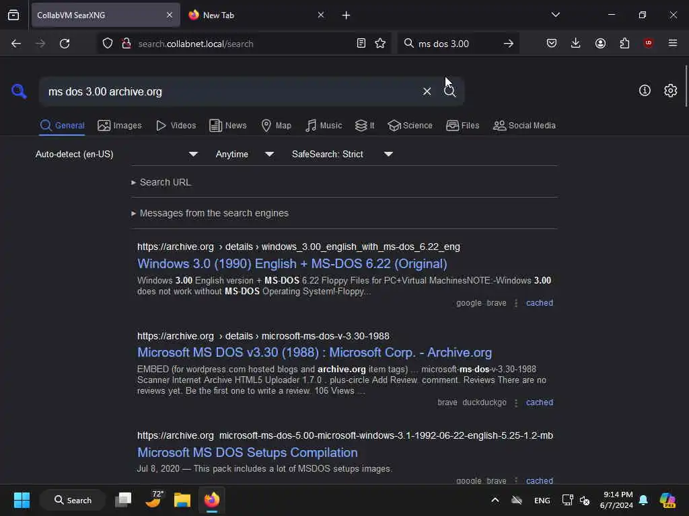Open the Downloads panel

[576, 43]
